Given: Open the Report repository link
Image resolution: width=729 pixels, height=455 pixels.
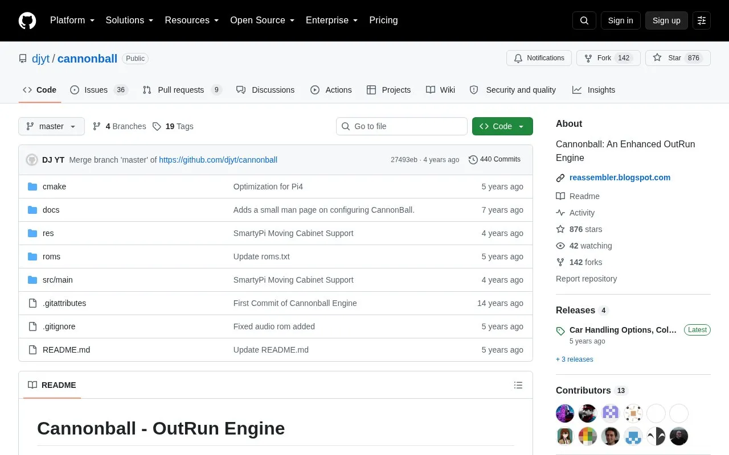Looking at the screenshot, I should (586, 279).
